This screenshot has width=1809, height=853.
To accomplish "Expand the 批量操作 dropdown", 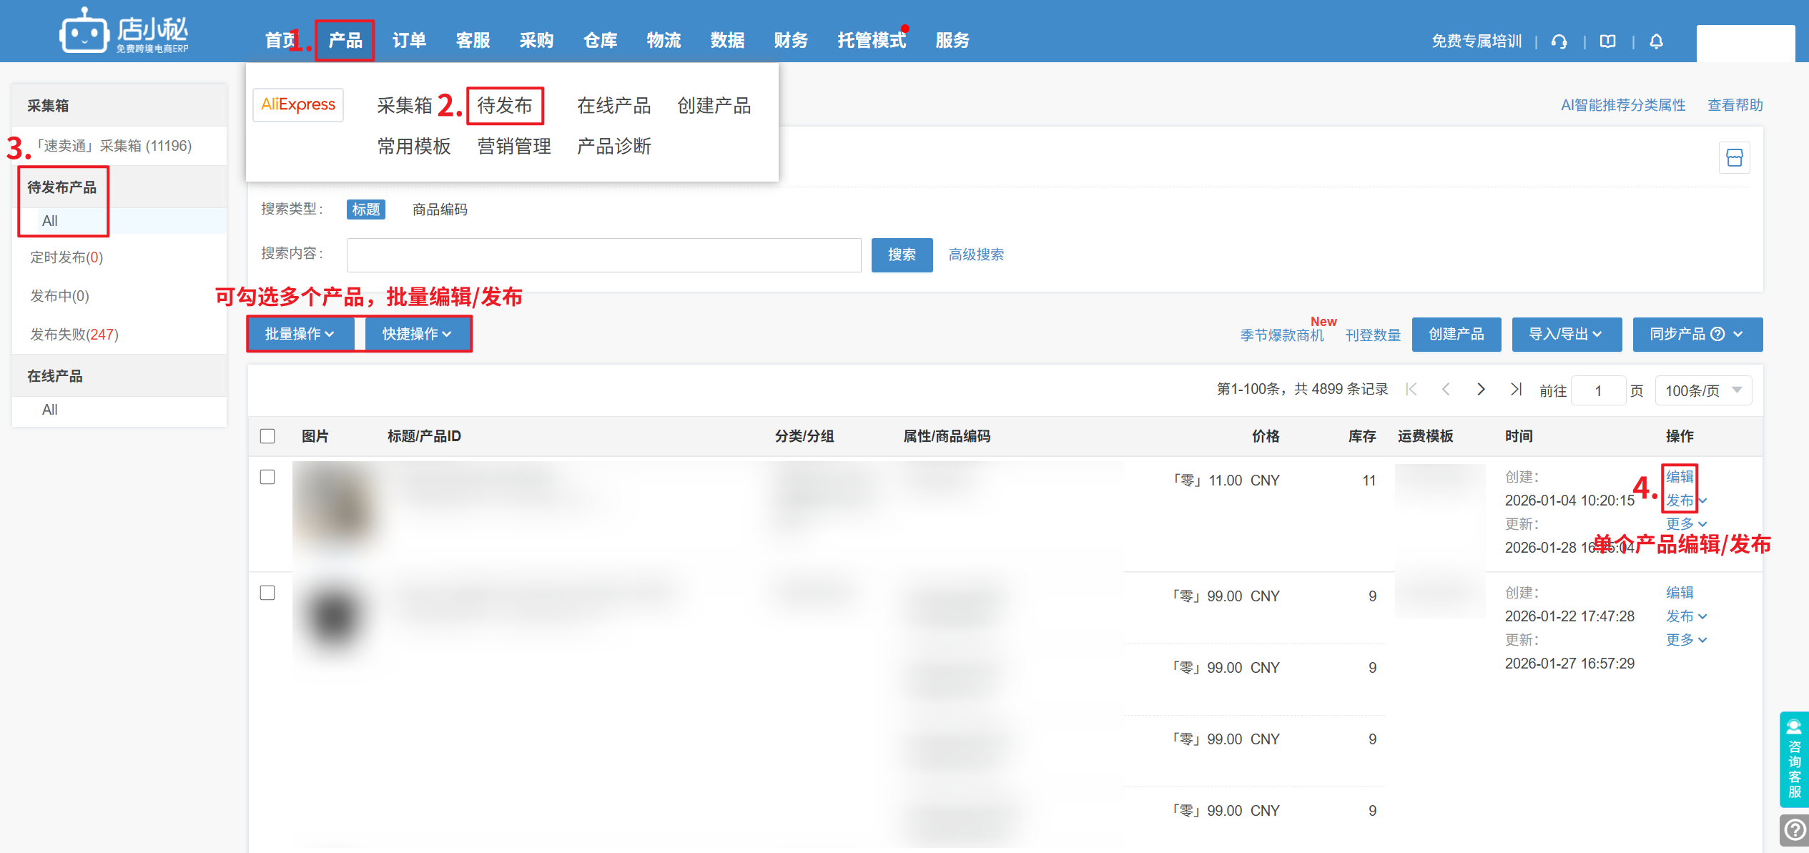I will tap(300, 334).
